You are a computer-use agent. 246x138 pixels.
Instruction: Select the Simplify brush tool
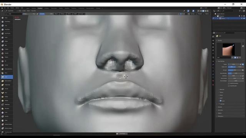click(7, 117)
